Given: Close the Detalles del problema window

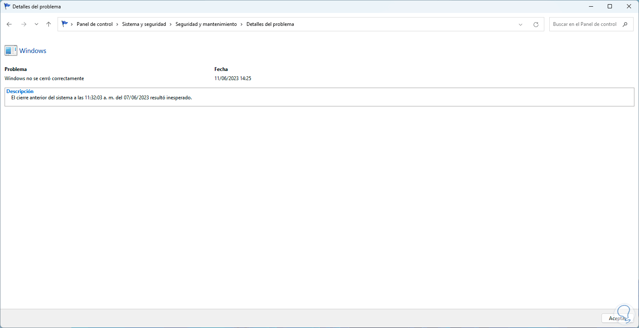Looking at the screenshot, I should pyautogui.click(x=629, y=6).
